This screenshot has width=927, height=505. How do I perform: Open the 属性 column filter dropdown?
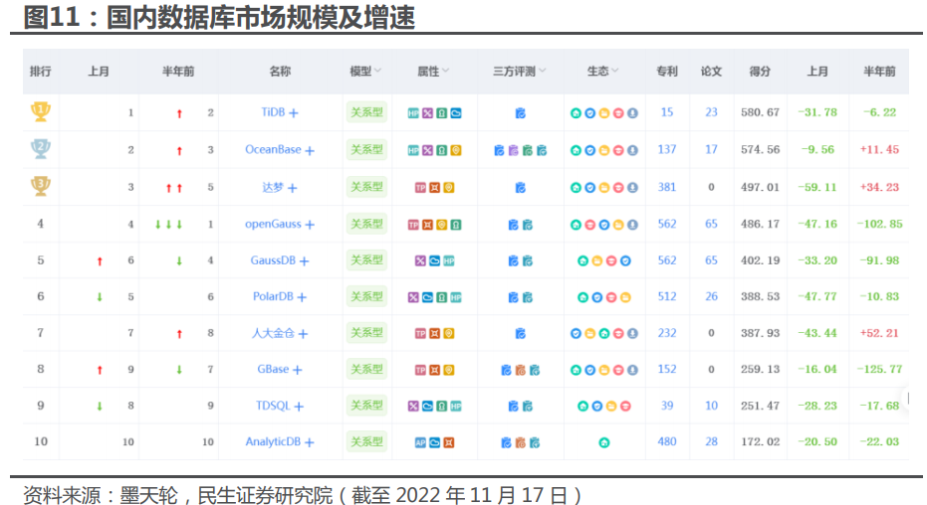click(x=446, y=71)
